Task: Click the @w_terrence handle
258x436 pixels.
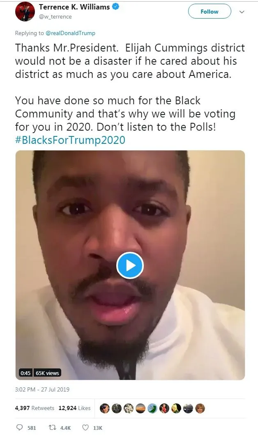Action: pos(55,16)
